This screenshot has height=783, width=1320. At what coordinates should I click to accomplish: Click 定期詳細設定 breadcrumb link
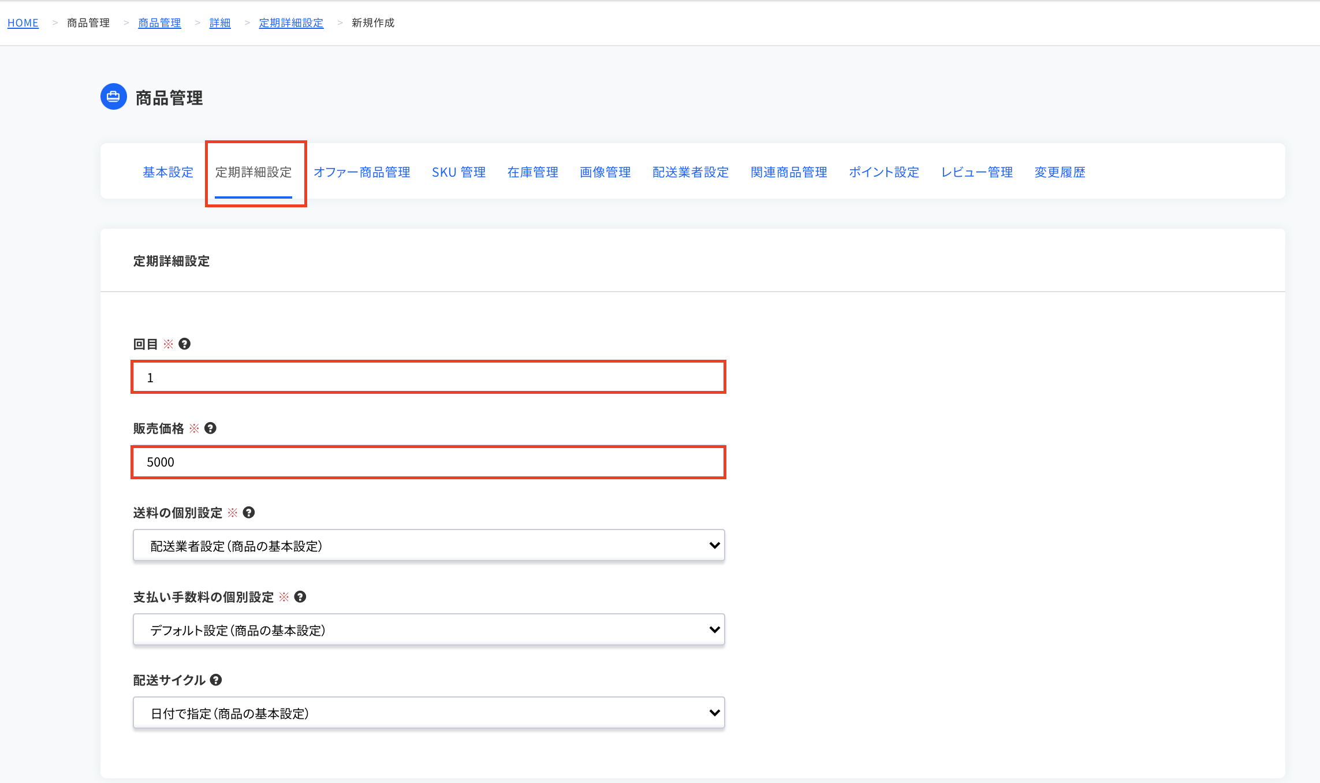click(291, 23)
